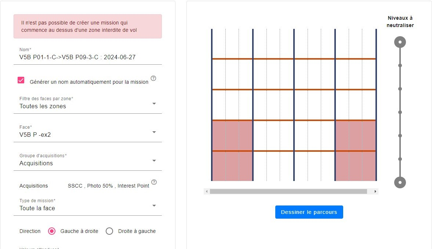Image resolution: width=432 pixels, height=249 pixels.
Task: Select Gauche à droite direction
Action: click(x=51, y=231)
